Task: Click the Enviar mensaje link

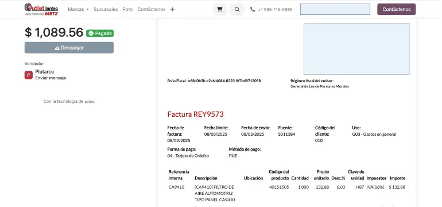Action: coord(51,78)
